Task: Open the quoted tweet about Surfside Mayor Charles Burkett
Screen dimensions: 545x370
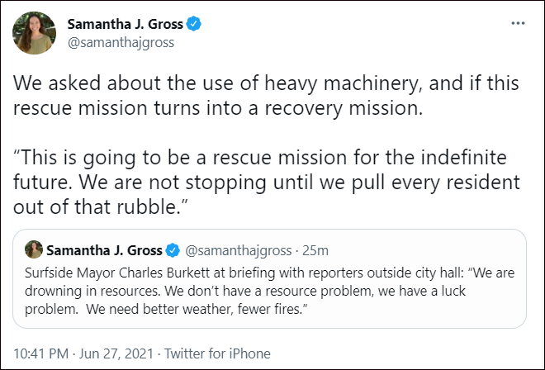Action: pos(272,287)
